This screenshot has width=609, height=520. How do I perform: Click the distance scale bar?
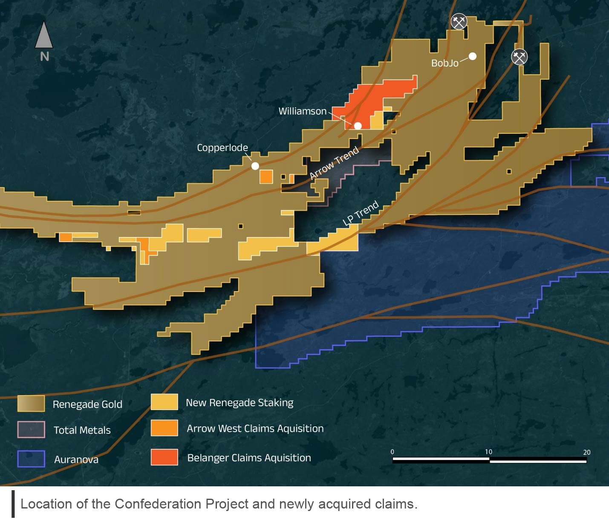[489, 459]
